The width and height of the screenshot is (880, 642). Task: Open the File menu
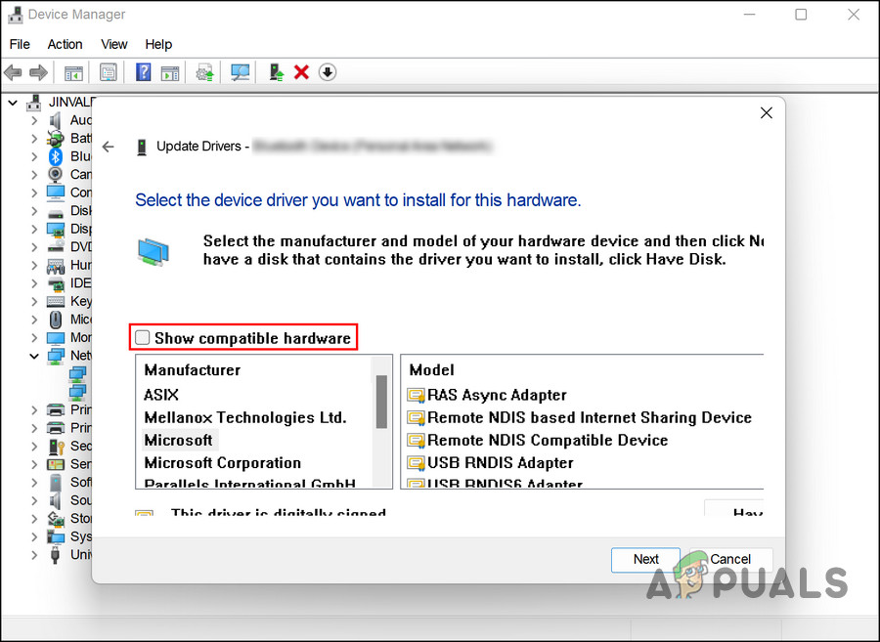click(20, 44)
